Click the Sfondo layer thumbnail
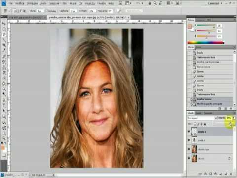Screen dimensions: 237x178 [x=194, y=158]
